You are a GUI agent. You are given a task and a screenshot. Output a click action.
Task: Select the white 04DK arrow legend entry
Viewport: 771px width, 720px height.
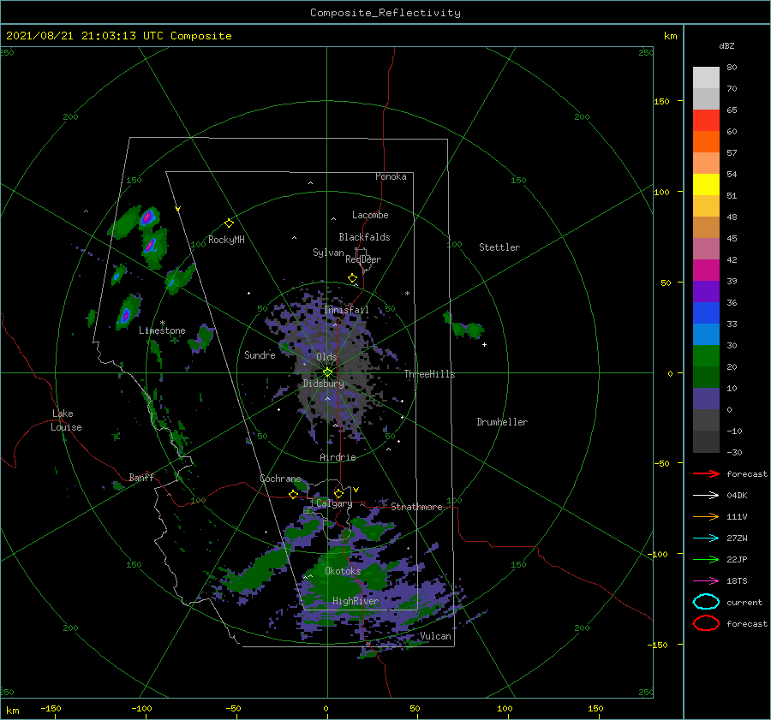706,495
